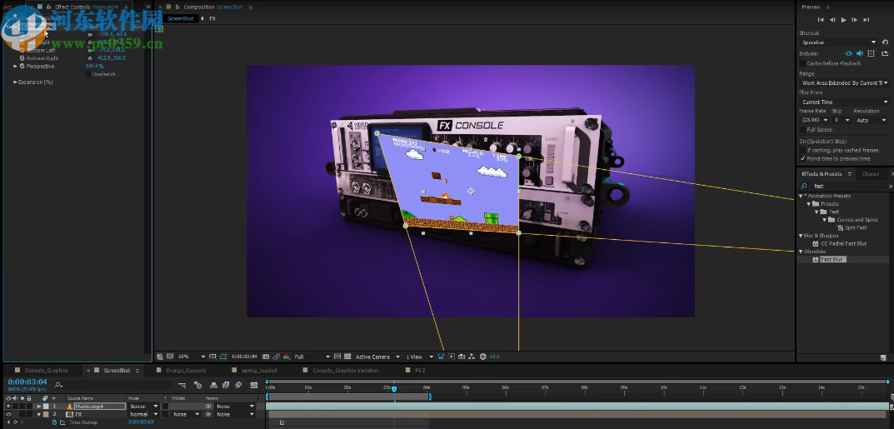Expand the Perspective property
The image size is (894, 429).
pos(15,66)
